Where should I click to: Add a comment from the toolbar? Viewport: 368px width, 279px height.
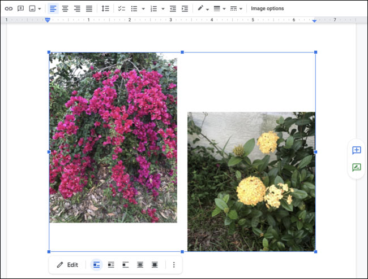(20, 8)
